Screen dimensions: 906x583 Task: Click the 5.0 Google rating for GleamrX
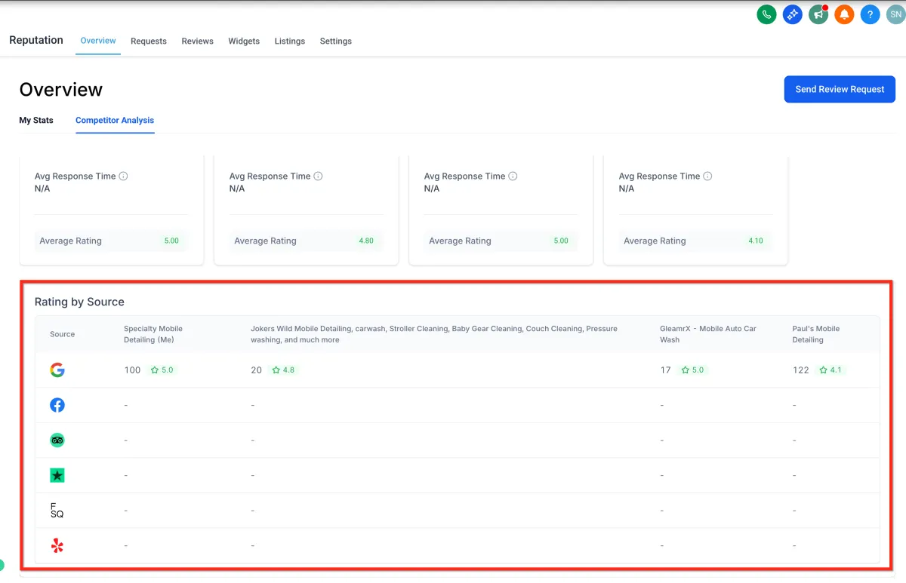pyautogui.click(x=692, y=370)
